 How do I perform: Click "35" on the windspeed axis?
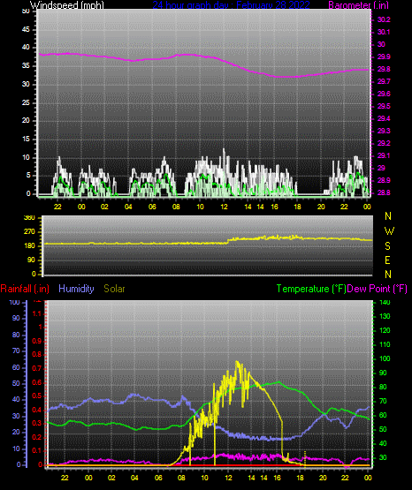click(26, 66)
